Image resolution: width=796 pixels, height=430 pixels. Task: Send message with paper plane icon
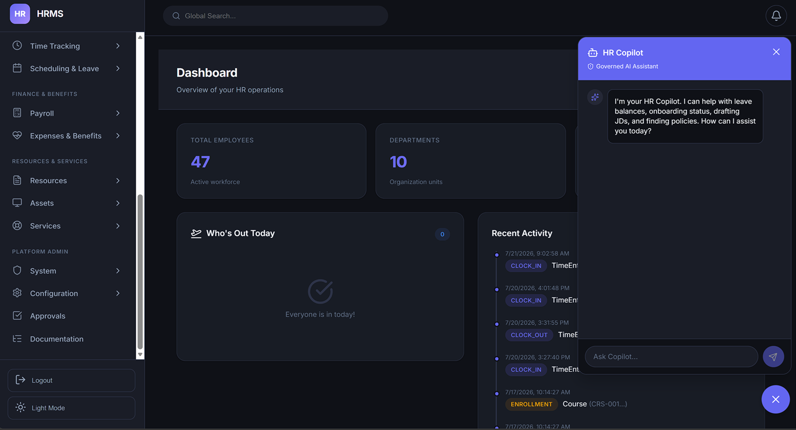pos(773,357)
